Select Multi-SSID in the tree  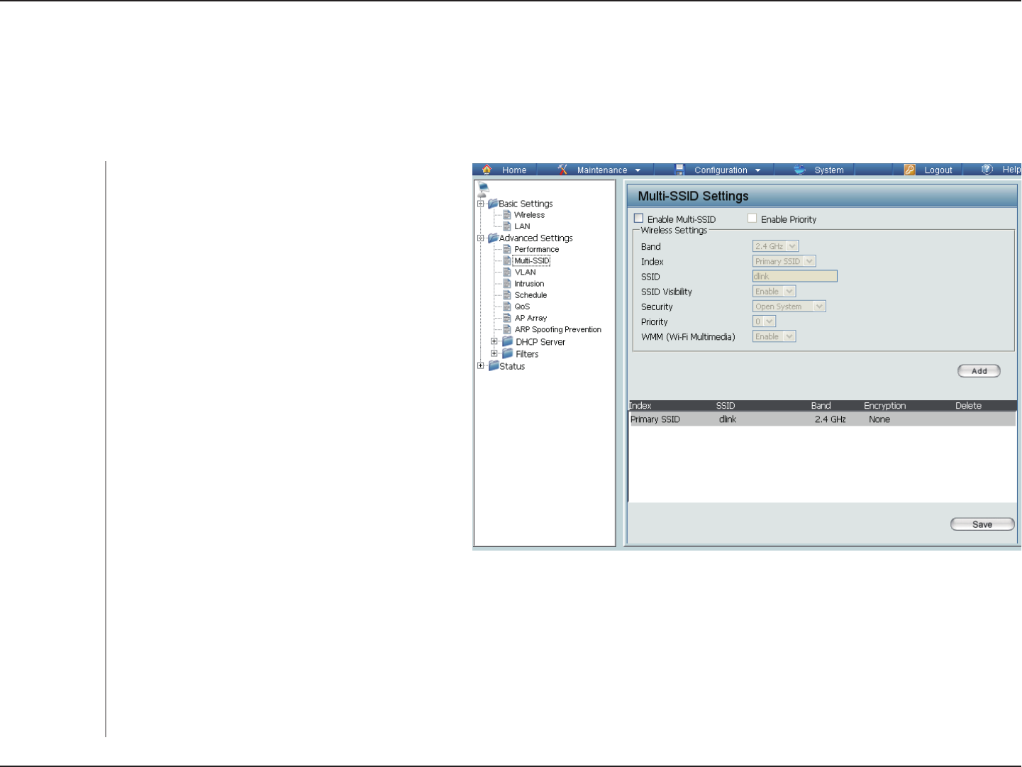click(532, 260)
